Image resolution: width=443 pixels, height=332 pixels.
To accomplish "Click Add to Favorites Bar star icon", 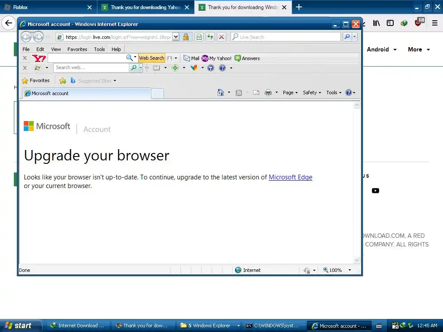I will [x=63, y=81].
